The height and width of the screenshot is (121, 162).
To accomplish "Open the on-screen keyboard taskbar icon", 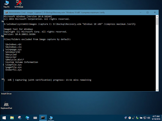I will tap(35, 118).
